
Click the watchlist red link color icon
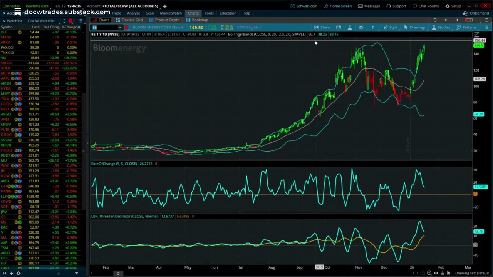click(x=70, y=21)
